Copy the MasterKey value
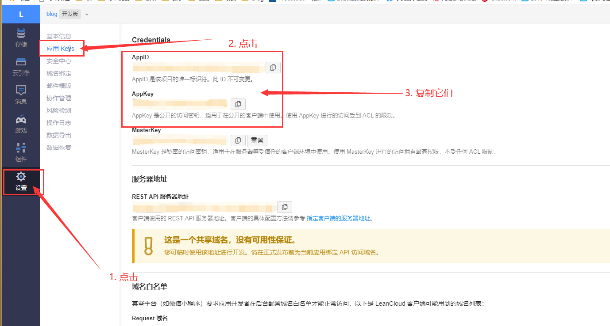This screenshot has width=610, height=326. [238, 140]
